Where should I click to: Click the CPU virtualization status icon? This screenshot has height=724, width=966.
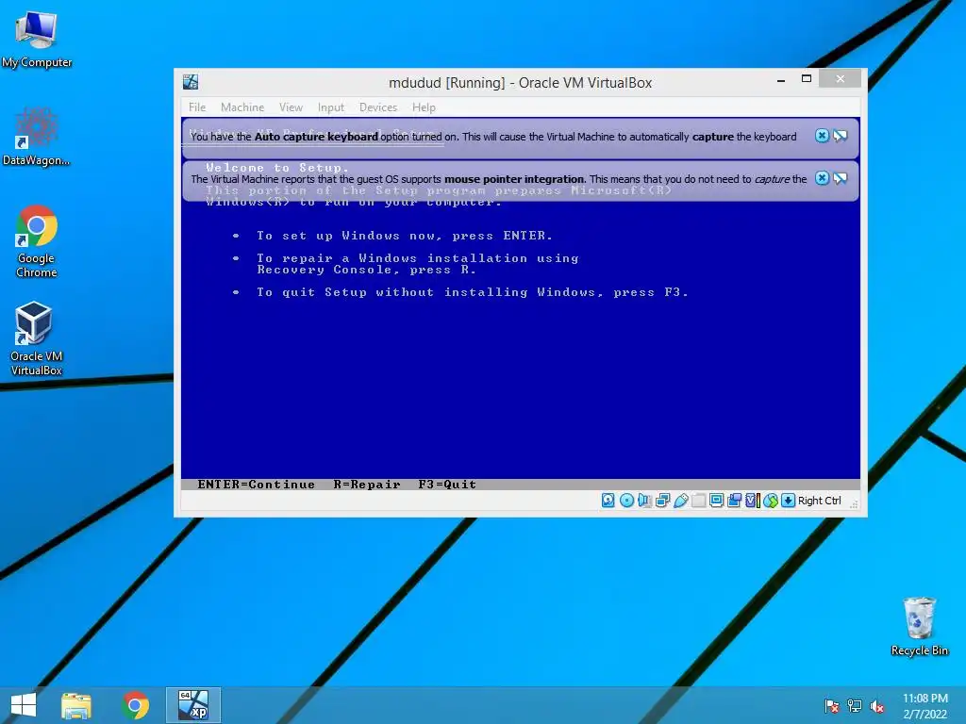point(752,501)
